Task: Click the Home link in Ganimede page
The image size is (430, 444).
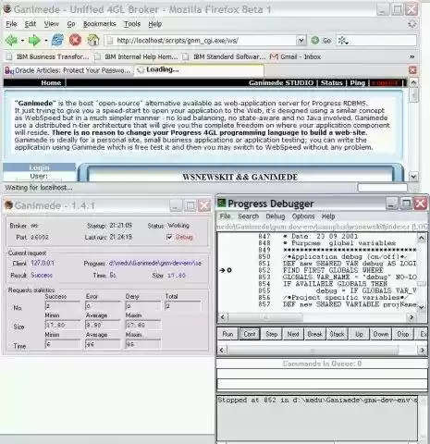Action: 51,82
